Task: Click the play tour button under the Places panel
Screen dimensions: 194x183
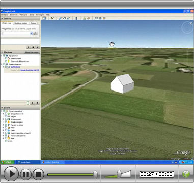Action: (32, 103)
